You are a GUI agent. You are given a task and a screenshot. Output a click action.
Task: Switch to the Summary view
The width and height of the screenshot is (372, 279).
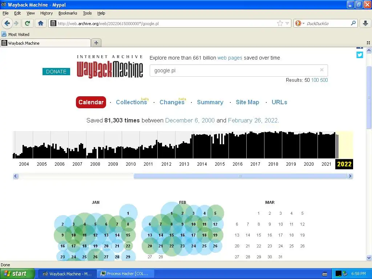(210, 102)
